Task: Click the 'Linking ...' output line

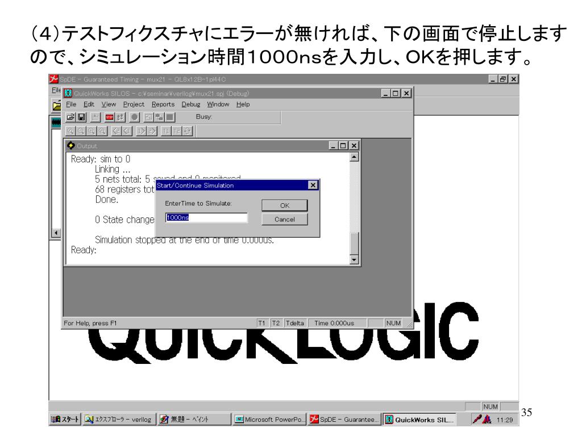Action: click(x=113, y=169)
